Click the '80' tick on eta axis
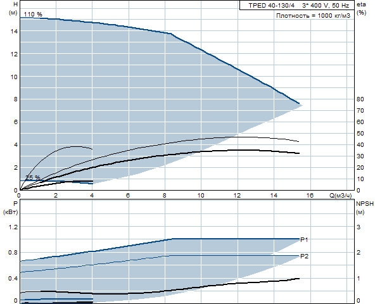Image resolution: width=375 pixels, height=304 pixels. pos(360,99)
